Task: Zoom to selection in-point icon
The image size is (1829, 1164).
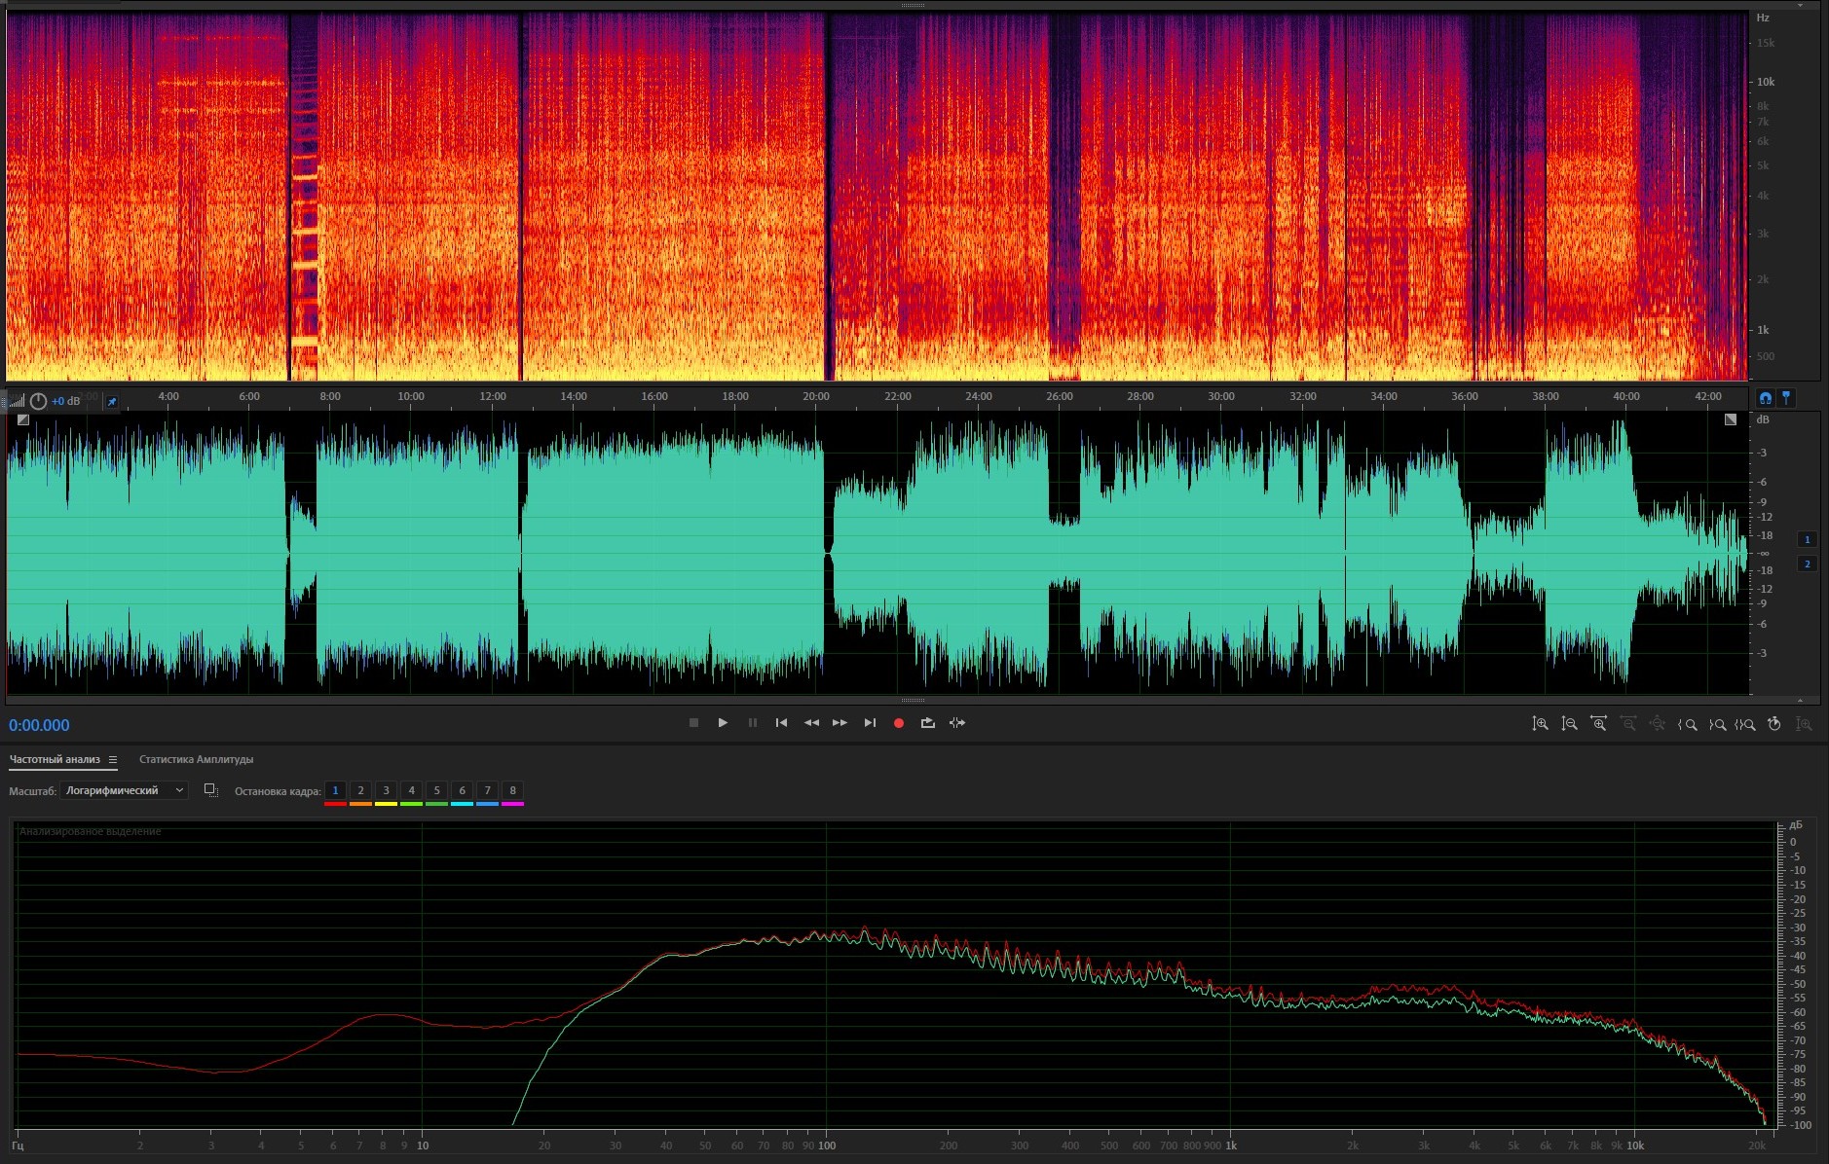Action: (x=1688, y=724)
